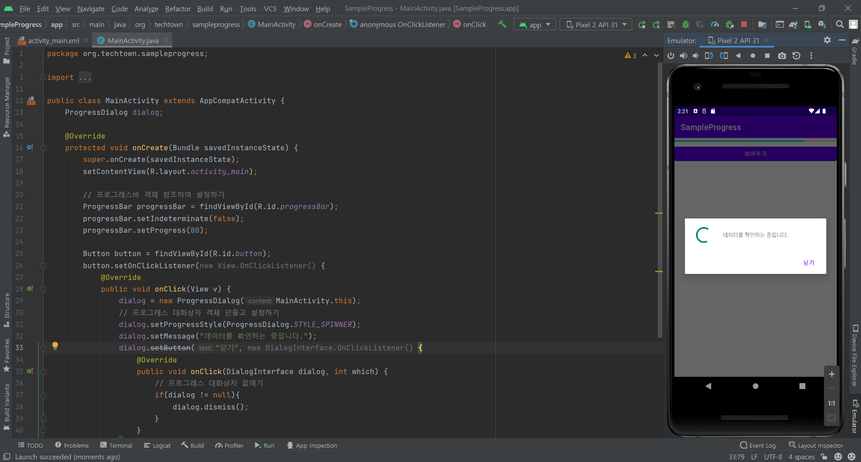
Task: Expand the collapsed import block
Action: point(43,77)
